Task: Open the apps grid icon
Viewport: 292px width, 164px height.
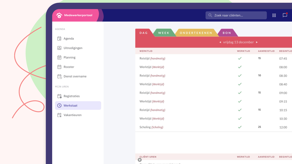Action: pos(274,15)
